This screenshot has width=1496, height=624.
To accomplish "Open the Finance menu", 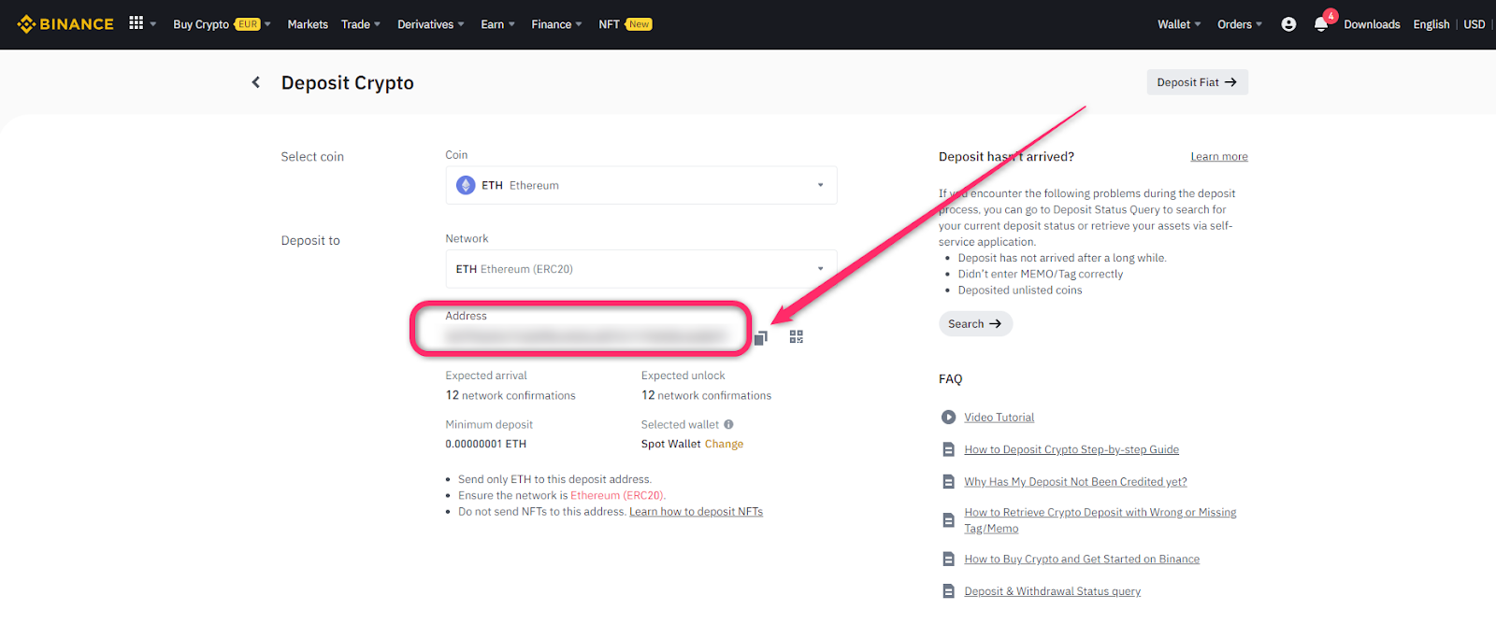I will tap(556, 24).
